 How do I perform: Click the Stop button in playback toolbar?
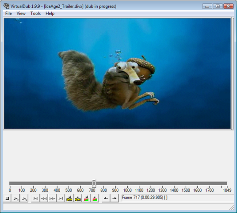coord(7,198)
